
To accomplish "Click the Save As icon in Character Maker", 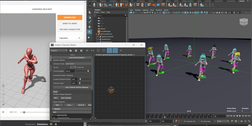I will [x=81, y=50].
